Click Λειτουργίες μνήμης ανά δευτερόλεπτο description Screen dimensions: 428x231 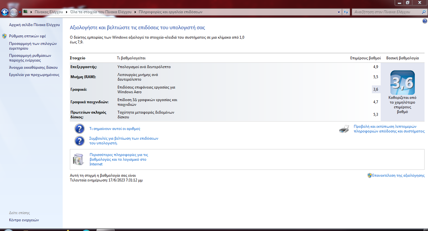138,77
